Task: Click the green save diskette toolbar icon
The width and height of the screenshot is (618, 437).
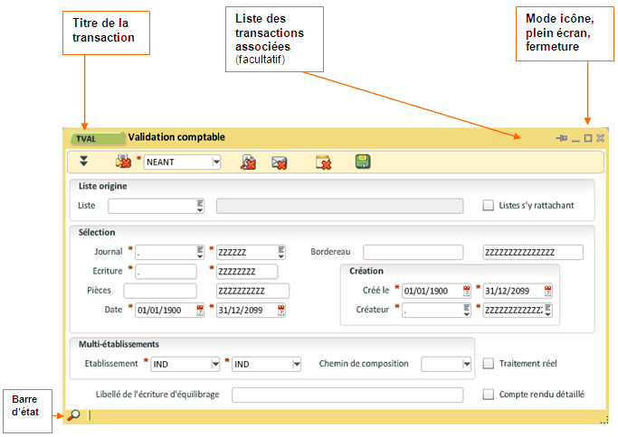Action: pos(362,162)
